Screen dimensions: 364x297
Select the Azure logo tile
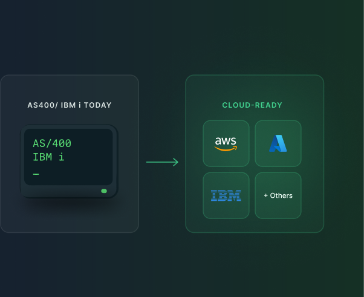(x=278, y=143)
